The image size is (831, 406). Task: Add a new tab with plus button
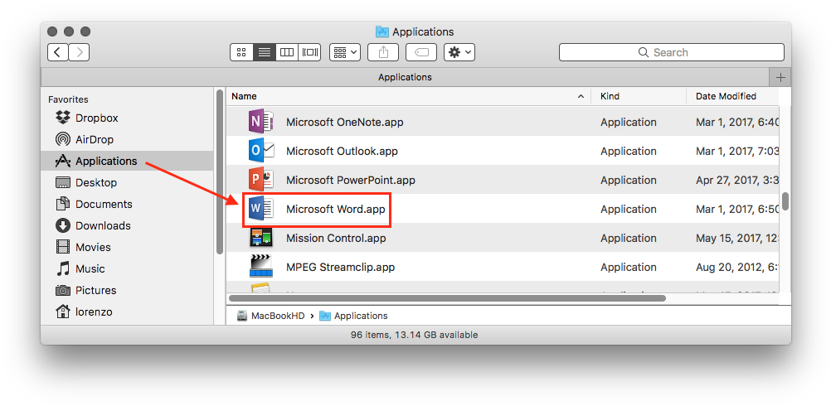pos(780,77)
